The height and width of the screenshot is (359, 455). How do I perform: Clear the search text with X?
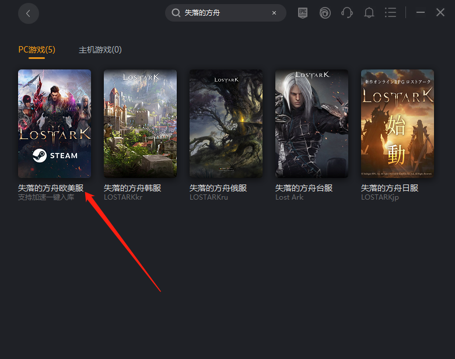point(274,13)
